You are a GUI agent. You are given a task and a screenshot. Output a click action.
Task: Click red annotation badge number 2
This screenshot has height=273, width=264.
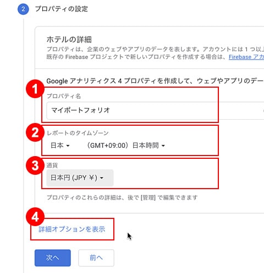(35, 132)
